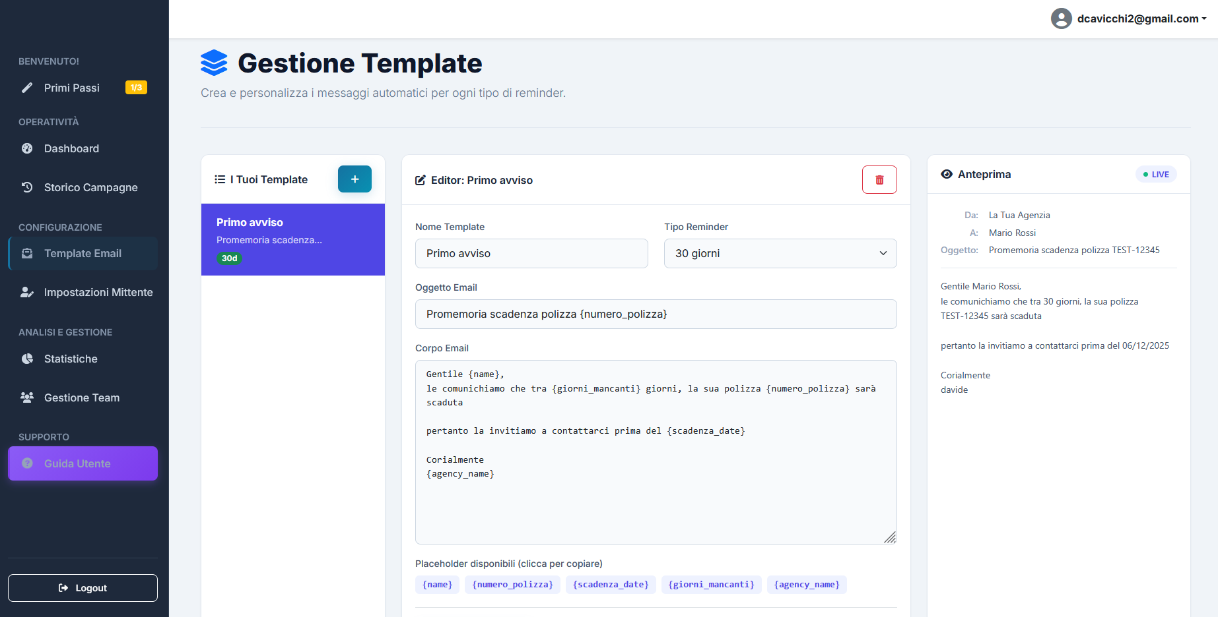Open the 30 giorni reminder selector
Viewport: 1218px width, 617px height.
pos(780,253)
